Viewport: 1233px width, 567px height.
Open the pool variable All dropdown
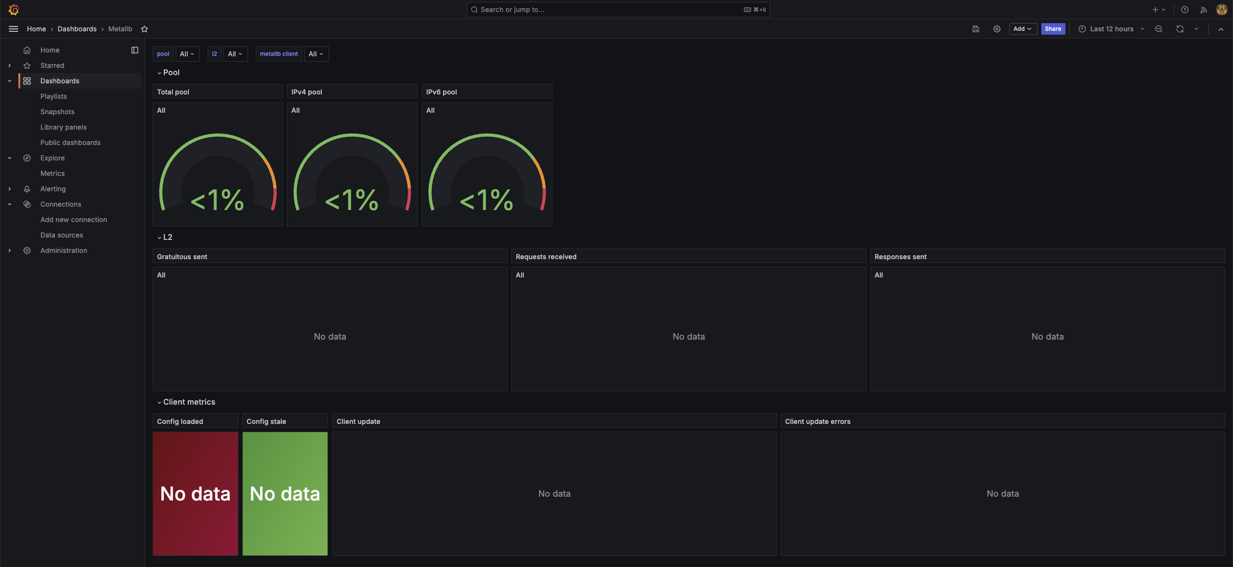[187, 54]
